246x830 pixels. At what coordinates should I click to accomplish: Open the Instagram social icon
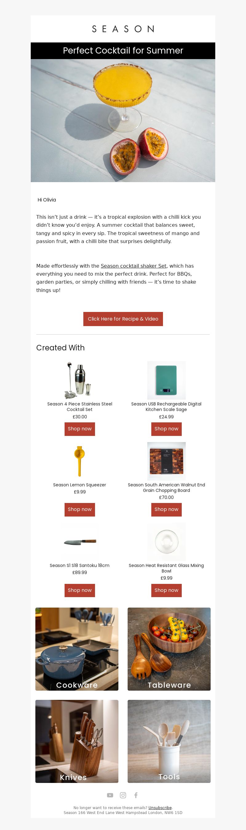click(123, 795)
